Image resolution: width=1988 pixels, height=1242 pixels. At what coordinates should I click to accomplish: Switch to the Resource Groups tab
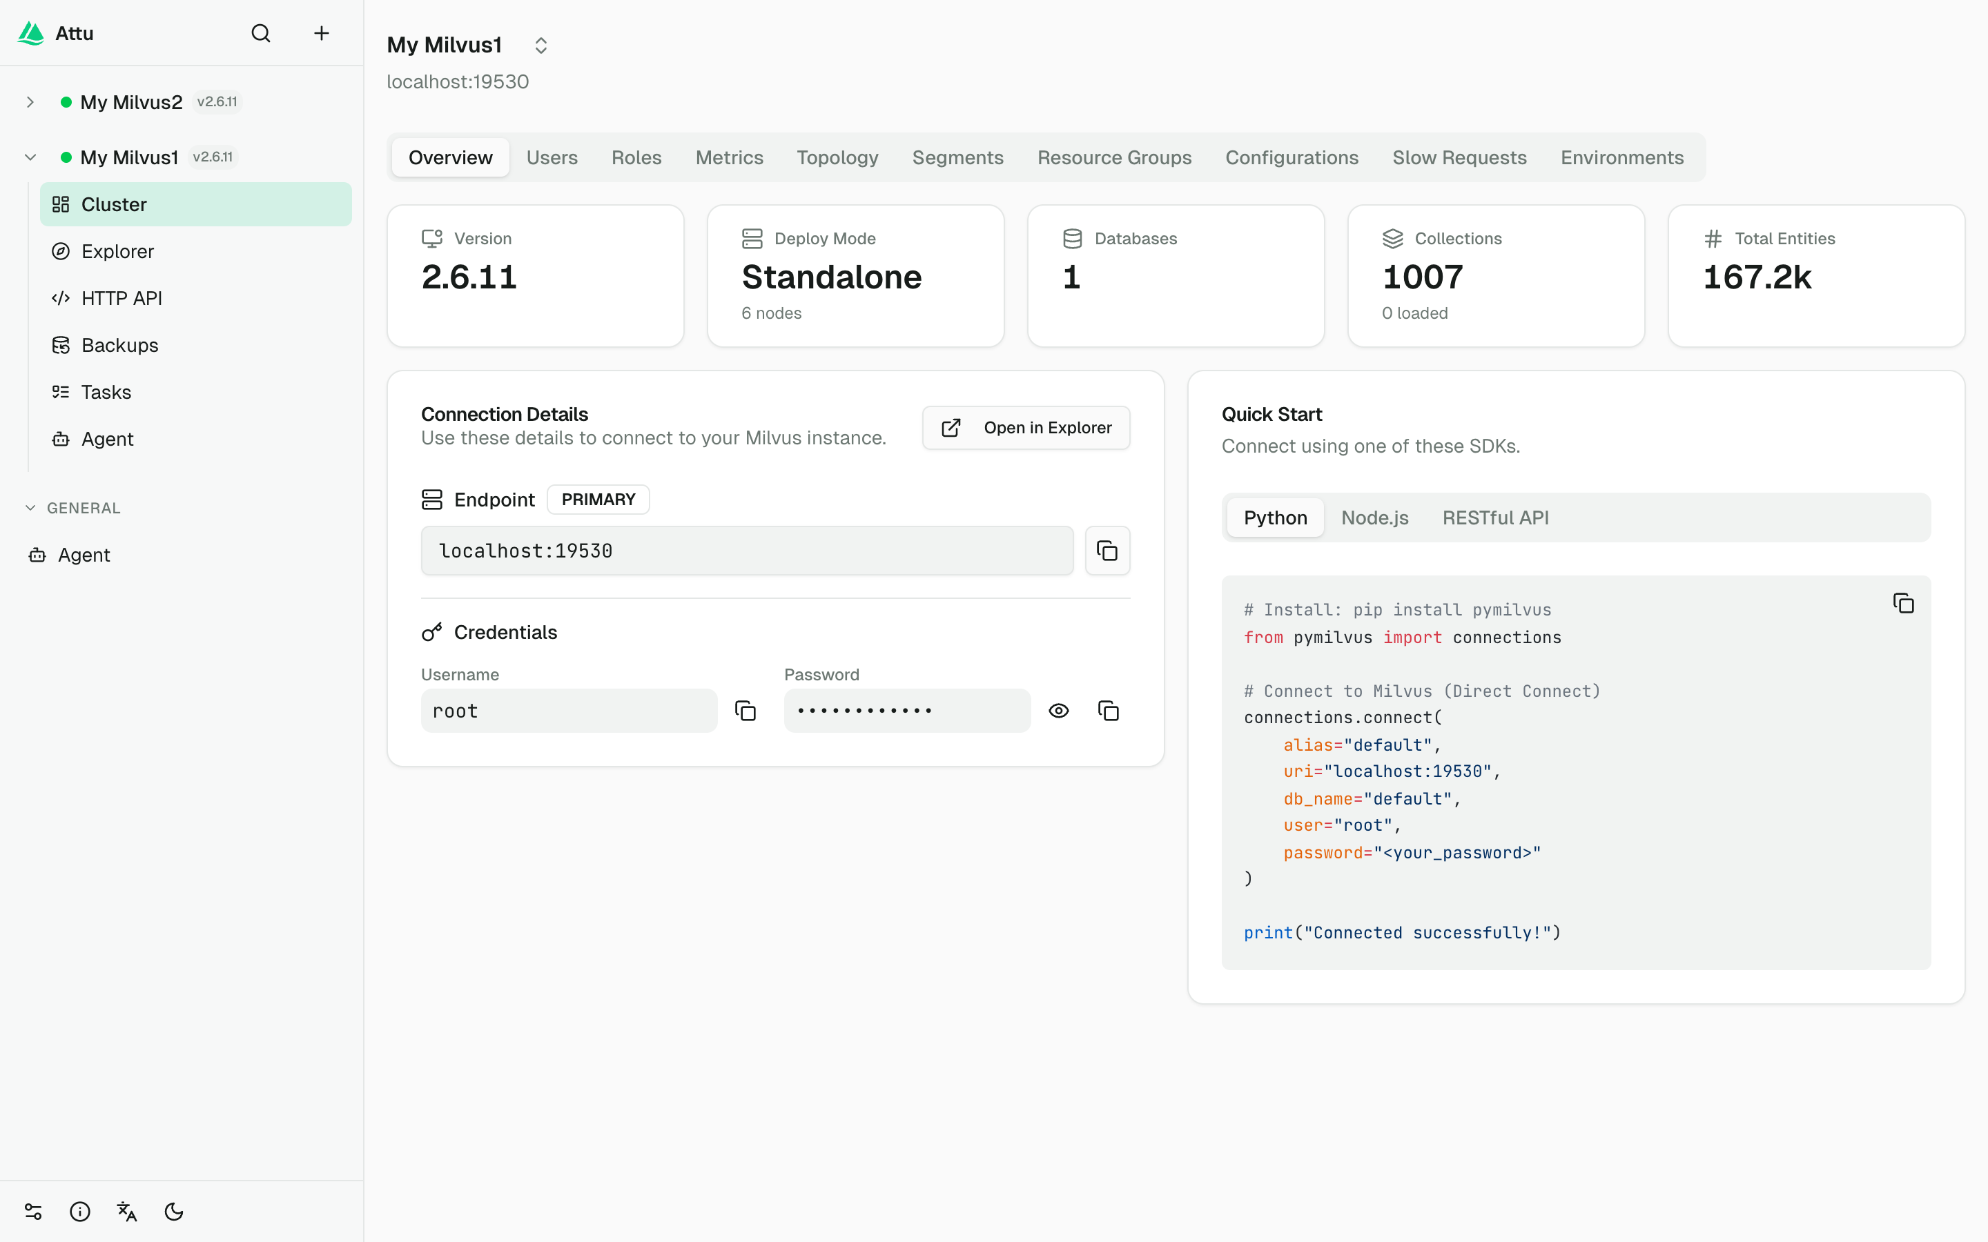click(1115, 157)
